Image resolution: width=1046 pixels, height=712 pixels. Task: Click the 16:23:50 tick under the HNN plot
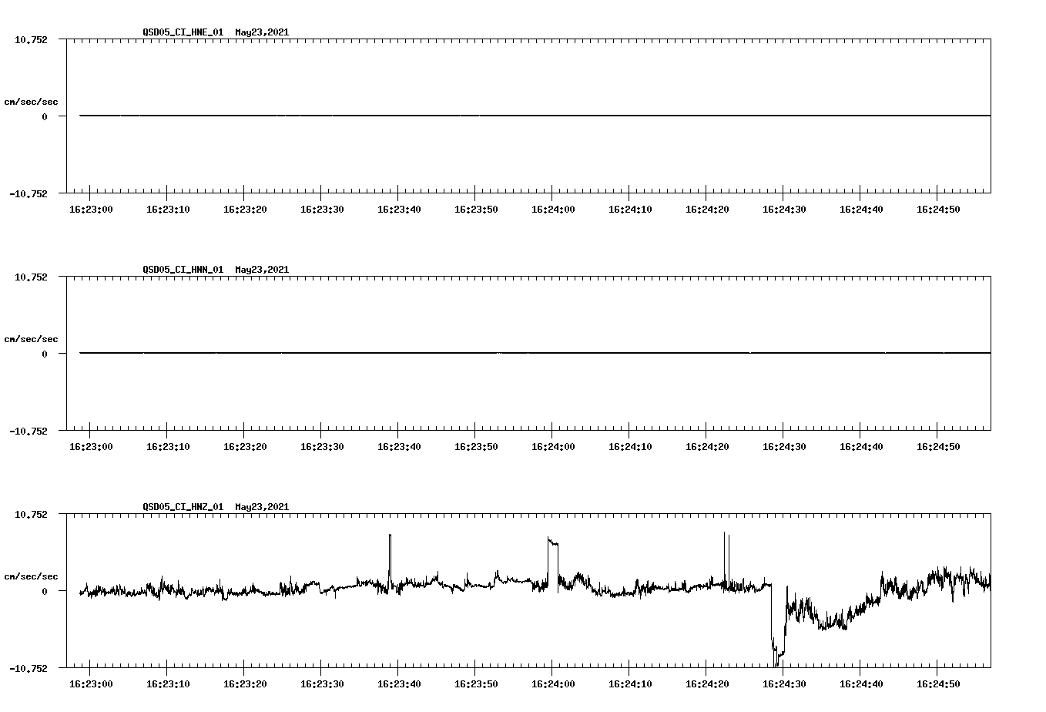pyautogui.click(x=478, y=445)
